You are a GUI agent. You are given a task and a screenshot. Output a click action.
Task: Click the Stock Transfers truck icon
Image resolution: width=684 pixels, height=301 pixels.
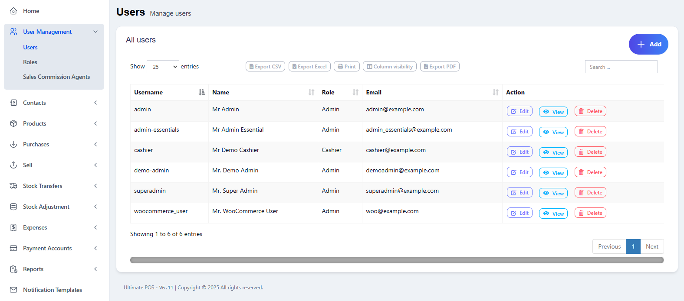coord(13,186)
